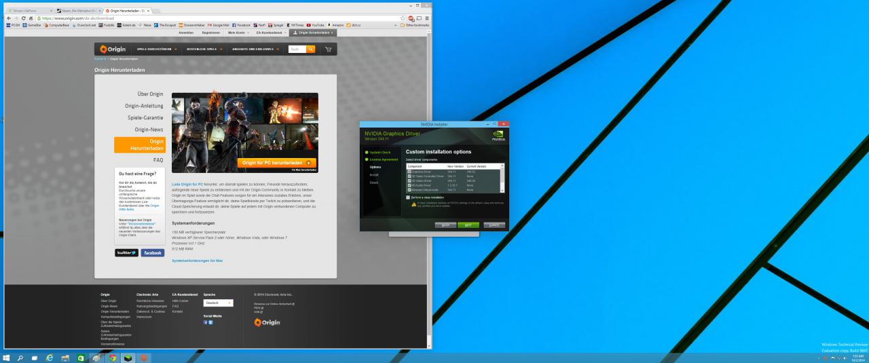Viewport: 869px width, 363px height.
Task: Open footer 'Hilfe-Center' link
Action: pyautogui.click(x=180, y=301)
